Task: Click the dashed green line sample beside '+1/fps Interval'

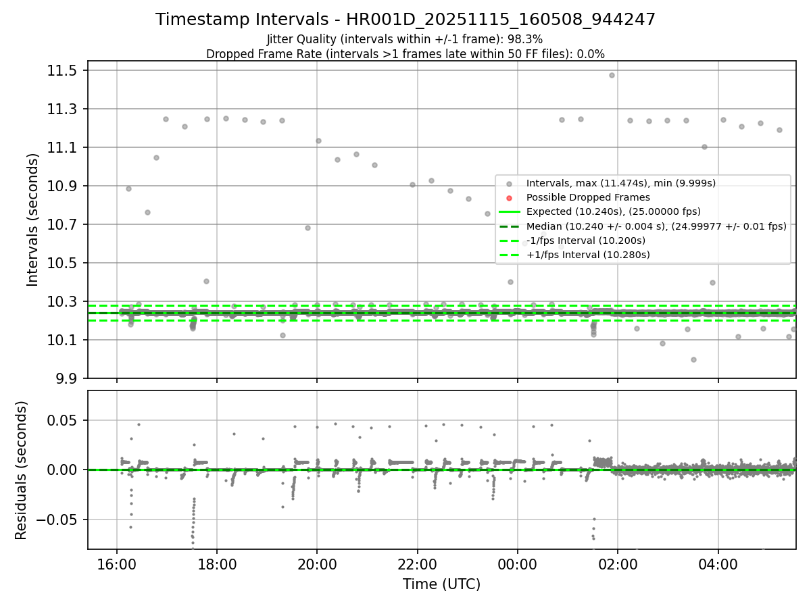Action: (x=509, y=255)
